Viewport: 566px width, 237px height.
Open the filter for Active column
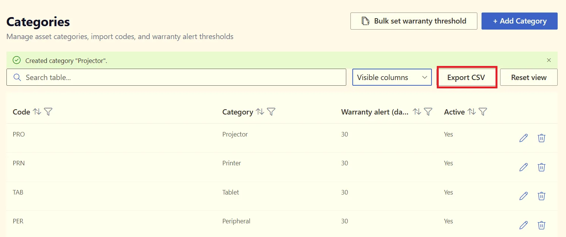point(483,112)
